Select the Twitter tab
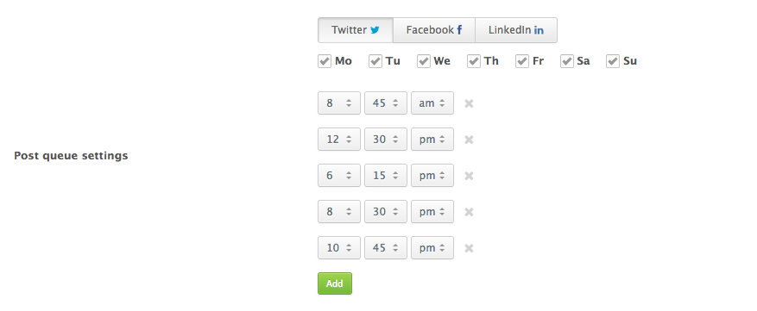The image size is (757, 311). [356, 30]
